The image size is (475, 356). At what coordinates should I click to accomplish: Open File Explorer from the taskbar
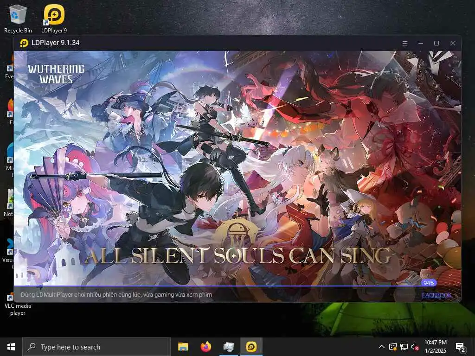click(183, 347)
